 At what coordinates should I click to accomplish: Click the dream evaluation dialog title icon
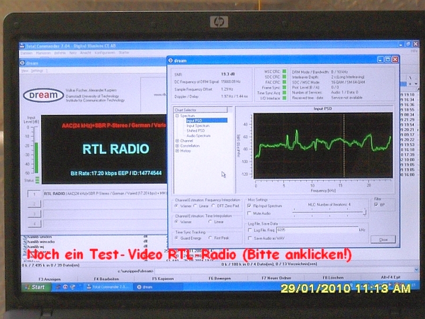(x=171, y=60)
